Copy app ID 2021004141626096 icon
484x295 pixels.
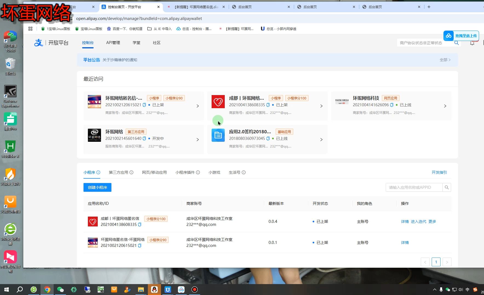point(392,105)
